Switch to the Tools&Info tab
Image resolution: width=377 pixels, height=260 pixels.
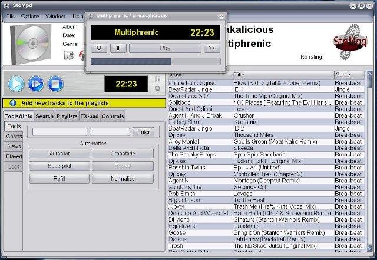[18, 116]
